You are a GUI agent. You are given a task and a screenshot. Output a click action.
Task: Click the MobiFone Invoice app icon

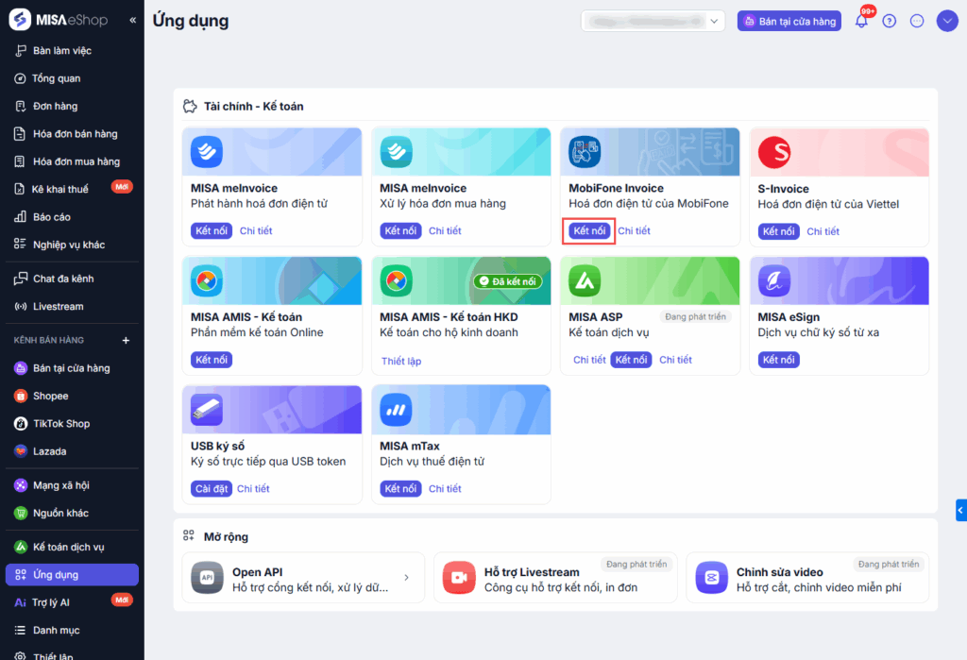point(585,152)
